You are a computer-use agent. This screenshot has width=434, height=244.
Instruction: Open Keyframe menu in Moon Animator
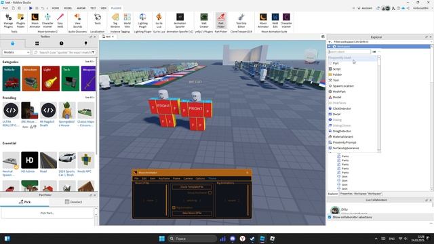tap(164, 178)
